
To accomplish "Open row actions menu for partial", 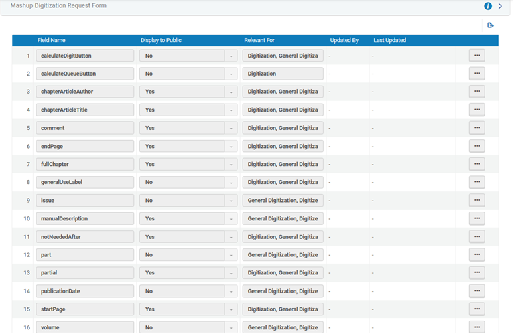I will tap(477, 273).
